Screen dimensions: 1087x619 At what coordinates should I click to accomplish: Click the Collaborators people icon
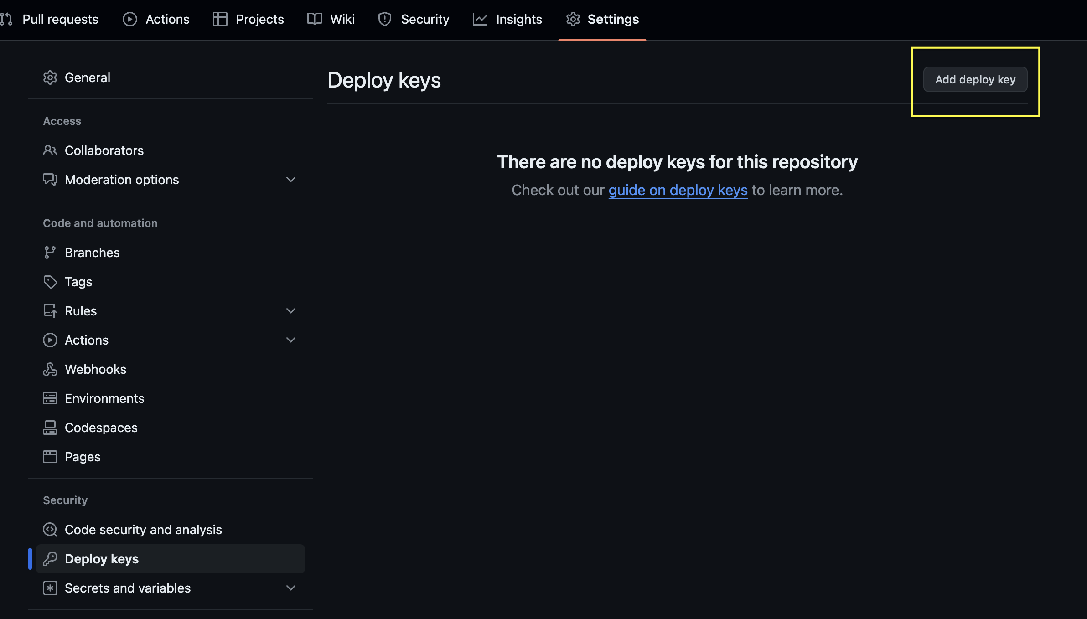point(50,150)
